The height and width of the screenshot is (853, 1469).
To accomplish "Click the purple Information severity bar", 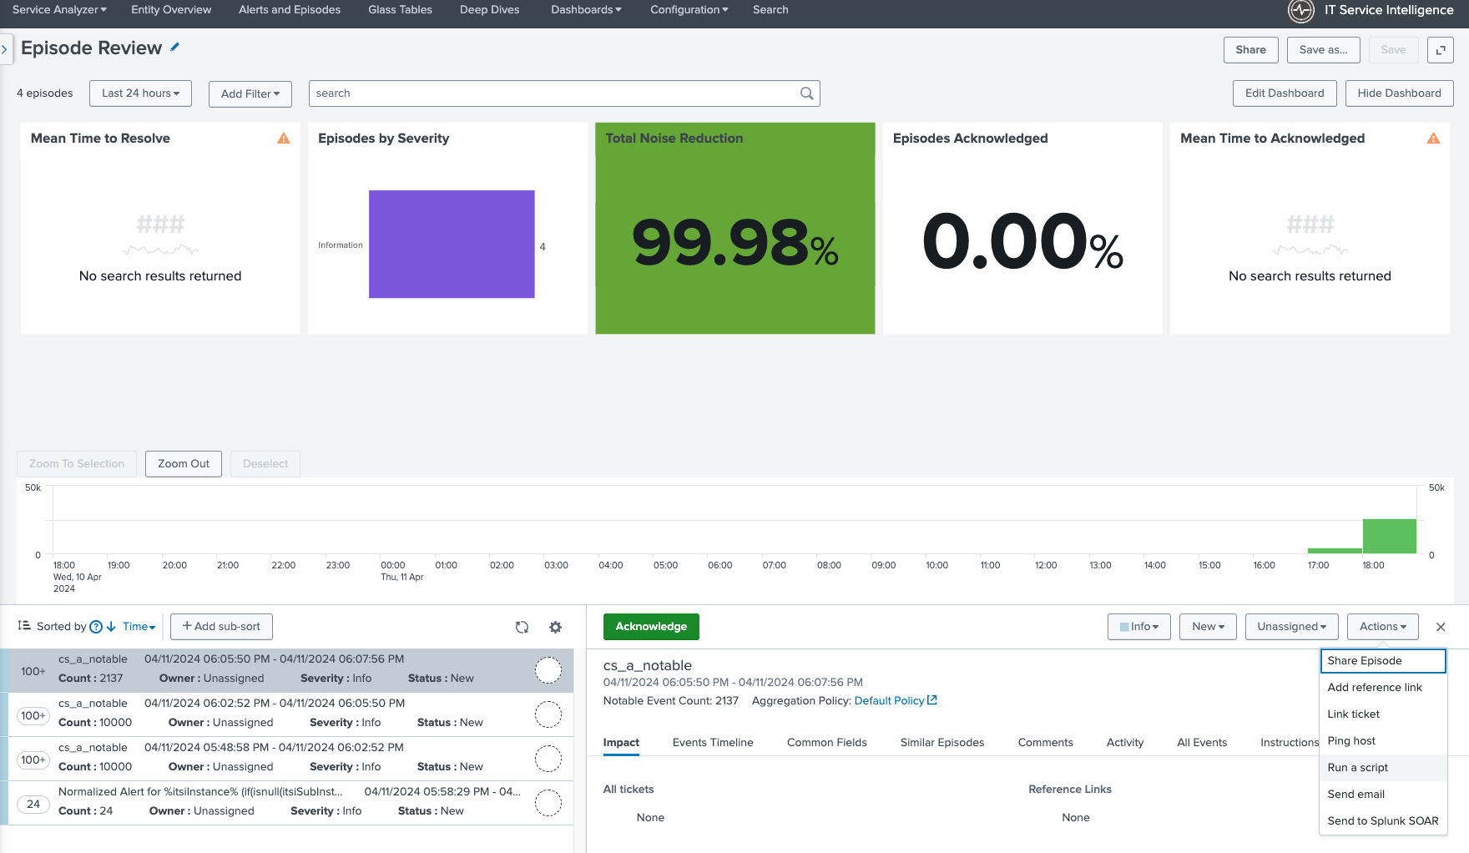I will point(452,245).
